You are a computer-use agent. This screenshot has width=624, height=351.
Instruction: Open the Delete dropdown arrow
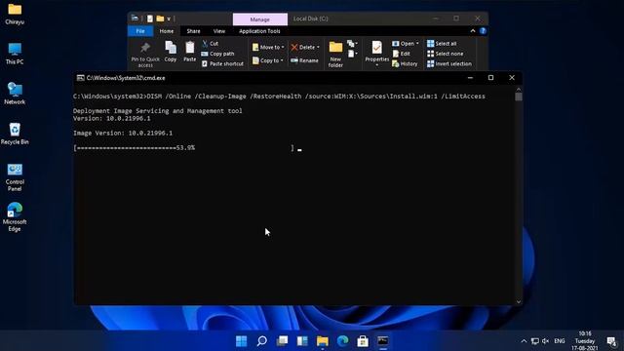coord(318,48)
